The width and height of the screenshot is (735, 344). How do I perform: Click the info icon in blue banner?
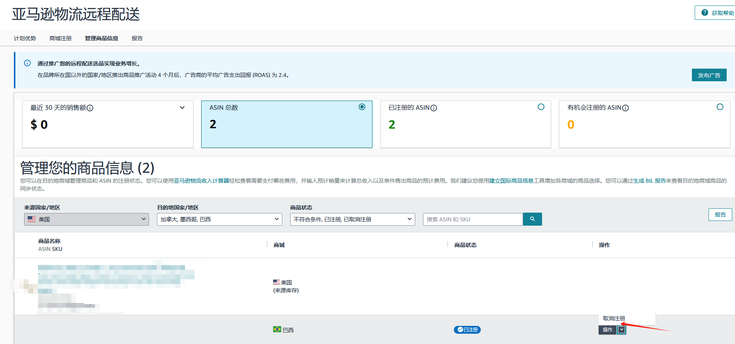click(x=27, y=63)
